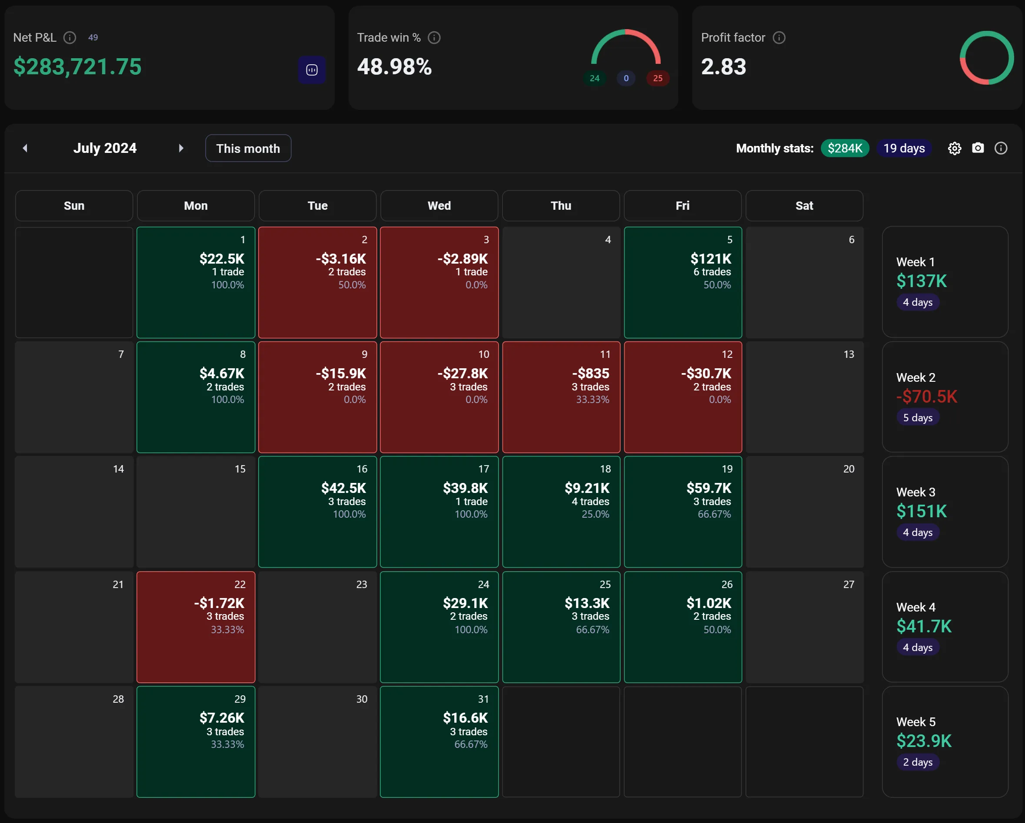Viewport: 1025px width, 823px height.
Task: Open July 5 day with $121K
Action: click(683, 282)
